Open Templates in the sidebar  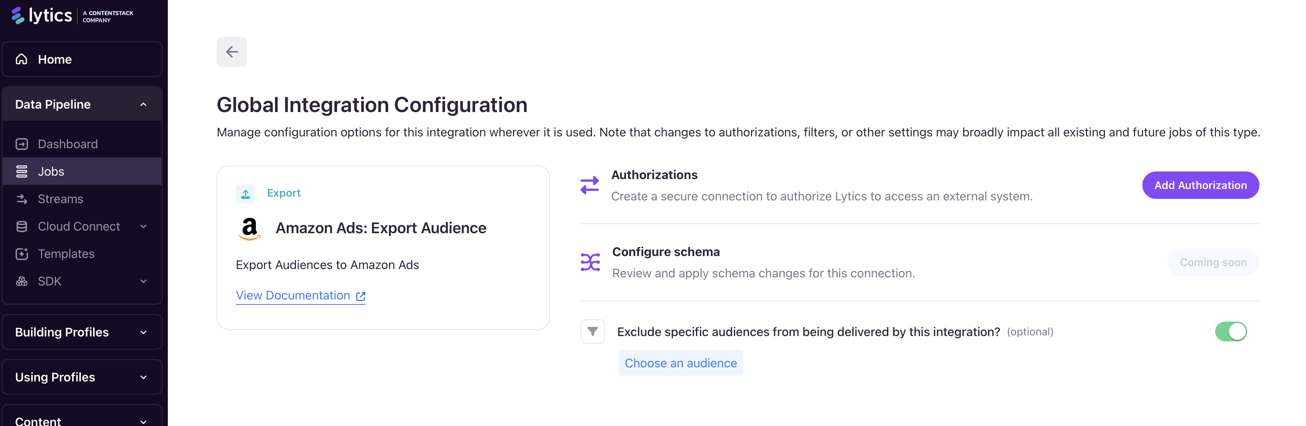[x=82, y=253]
